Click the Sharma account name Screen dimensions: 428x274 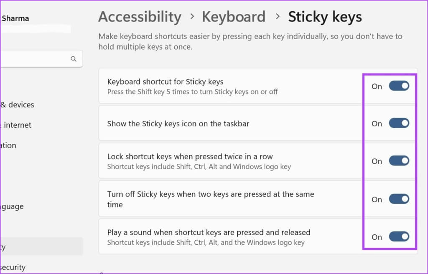(15, 18)
